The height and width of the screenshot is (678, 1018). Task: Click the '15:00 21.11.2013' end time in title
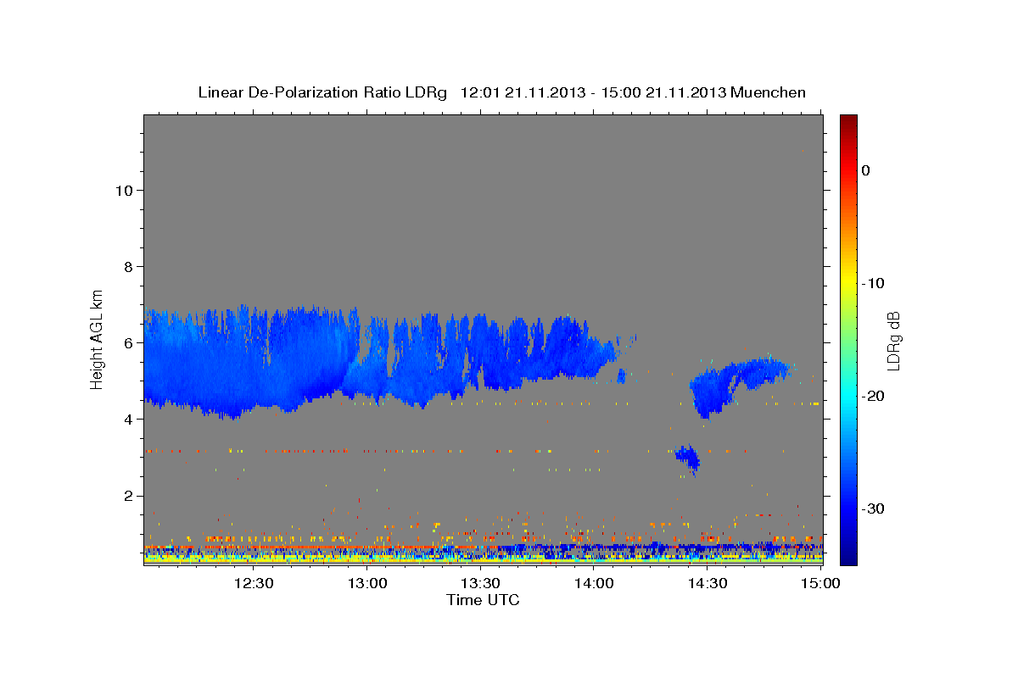[663, 92]
